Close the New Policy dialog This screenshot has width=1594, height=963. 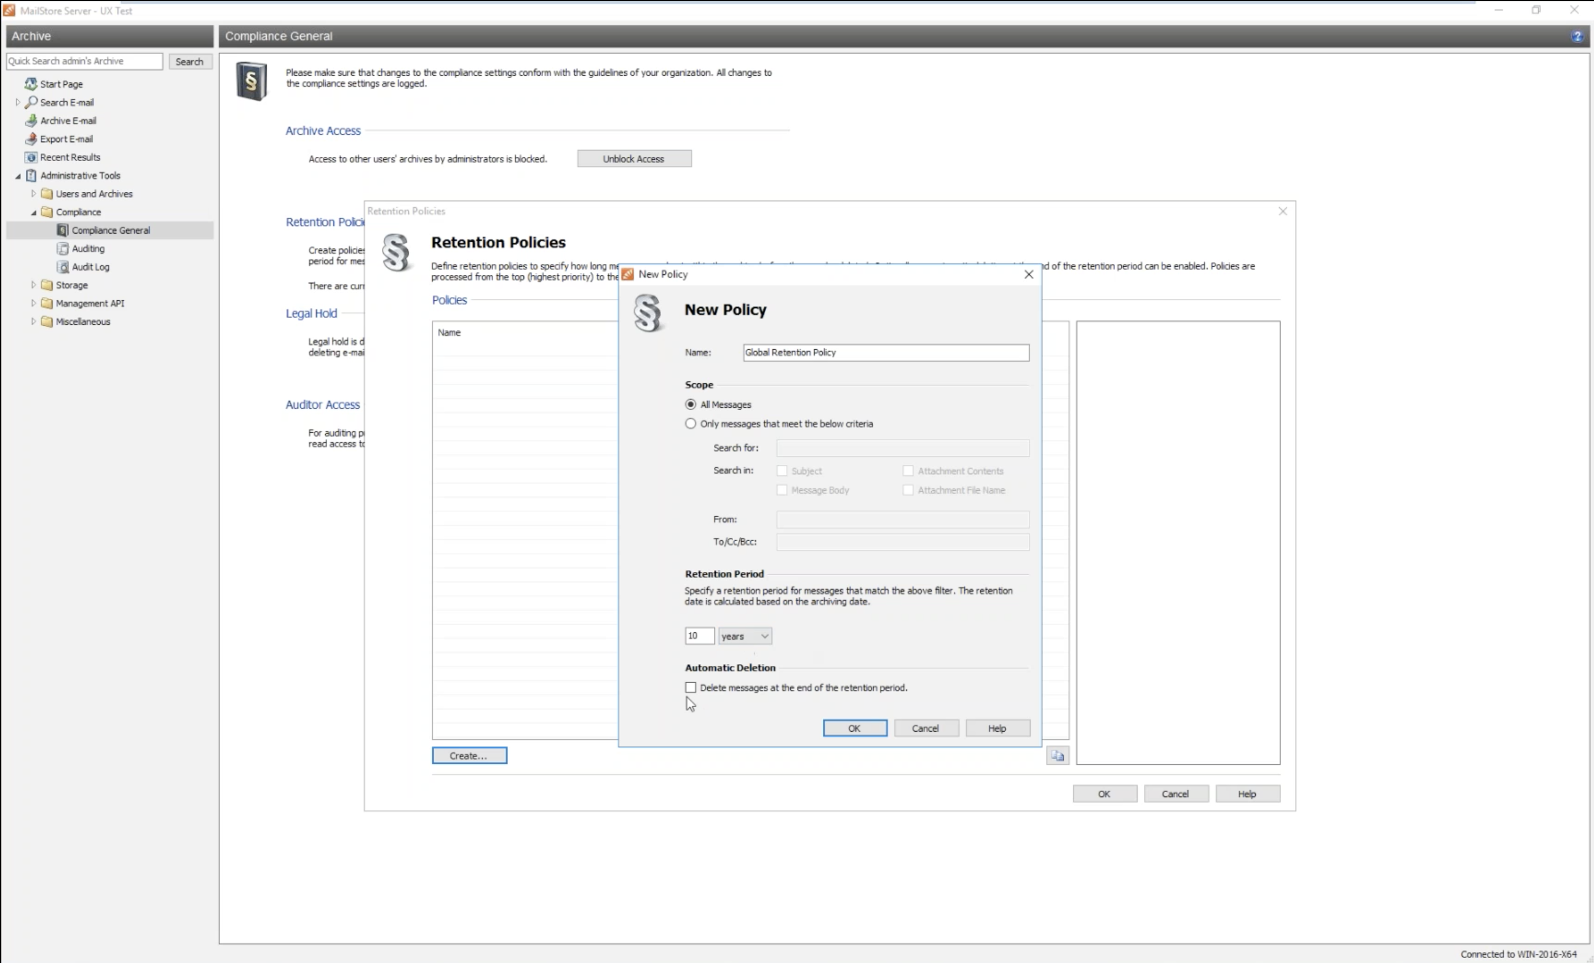1029,274
